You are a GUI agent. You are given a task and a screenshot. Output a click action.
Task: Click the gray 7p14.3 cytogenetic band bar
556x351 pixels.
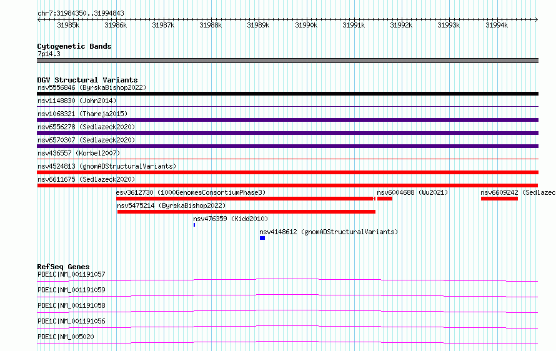coord(287,61)
